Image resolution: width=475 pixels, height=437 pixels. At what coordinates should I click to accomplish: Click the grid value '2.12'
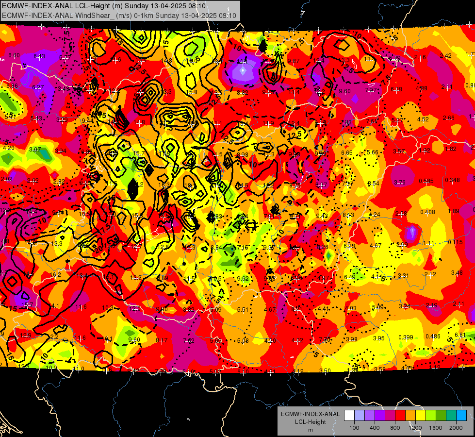(430, 274)
